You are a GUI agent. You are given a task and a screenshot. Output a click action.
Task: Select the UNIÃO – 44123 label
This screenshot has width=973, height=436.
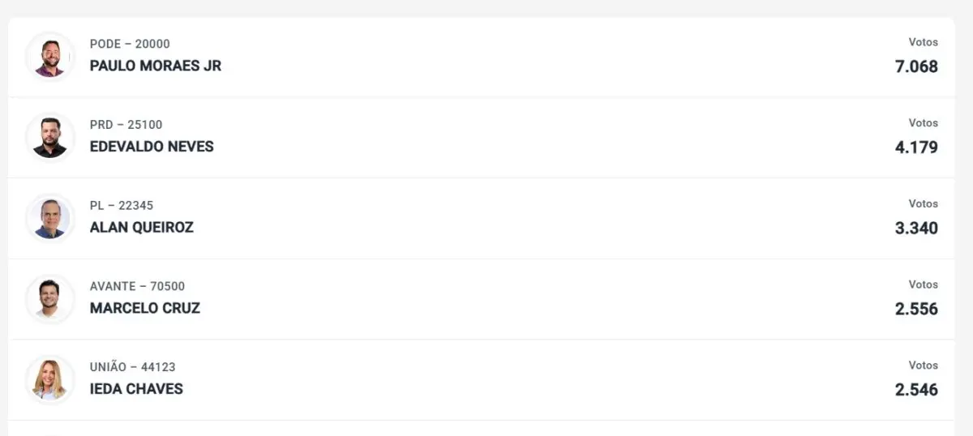132,367
